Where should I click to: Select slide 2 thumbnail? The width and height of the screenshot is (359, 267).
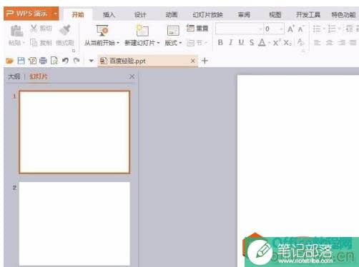pos(74,223)
